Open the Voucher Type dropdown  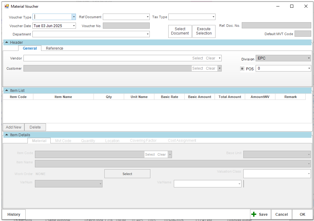coord(74,17)
